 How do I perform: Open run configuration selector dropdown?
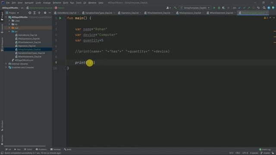point(195,8)
